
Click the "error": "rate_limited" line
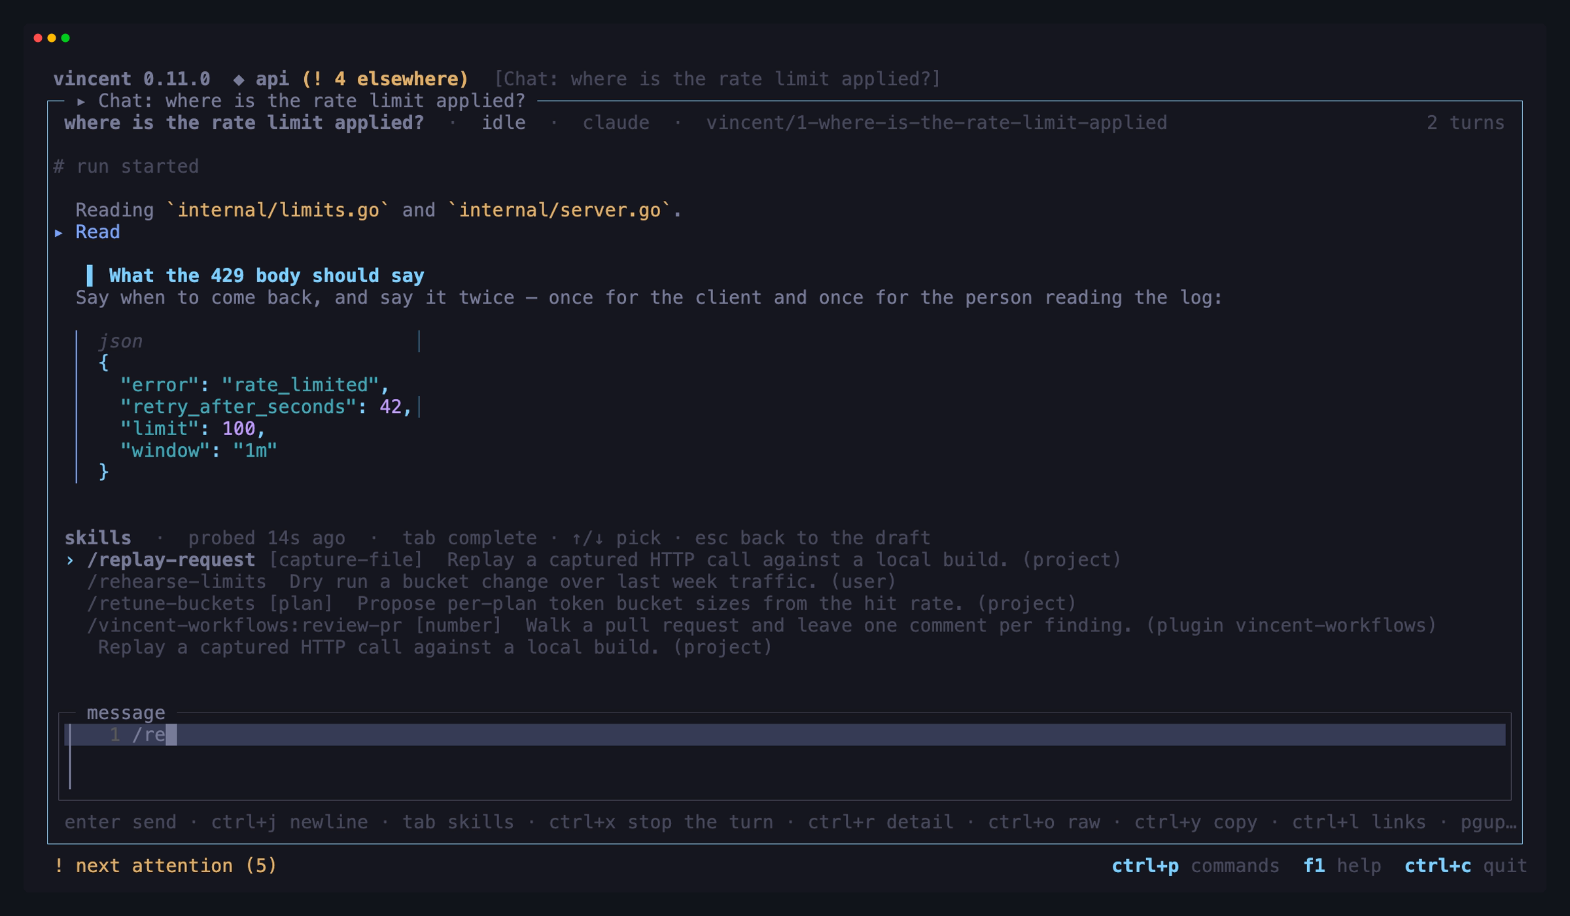click(x=254, y=385)
